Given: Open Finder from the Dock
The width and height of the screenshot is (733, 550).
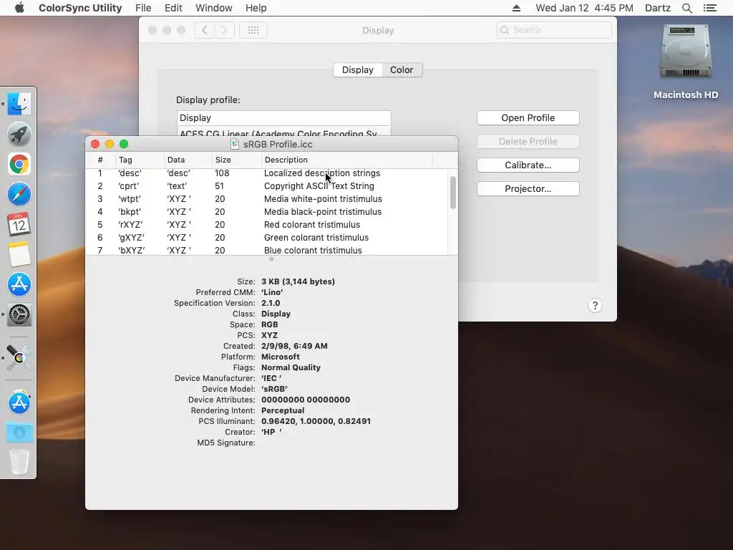Looking at the screenshot, I should coord(19,104).
